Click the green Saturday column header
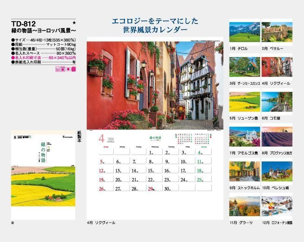The height and width of the screenshot is (242, 304). pos(204,147)
